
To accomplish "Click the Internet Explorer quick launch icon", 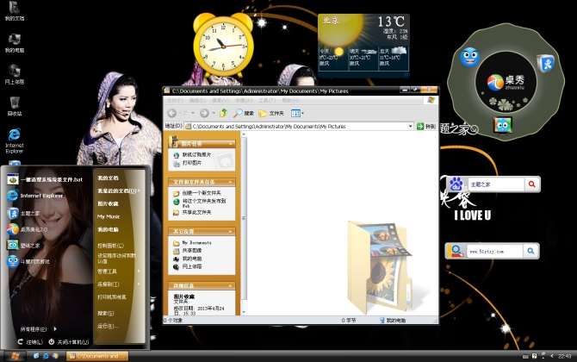I will pos(46,356).
